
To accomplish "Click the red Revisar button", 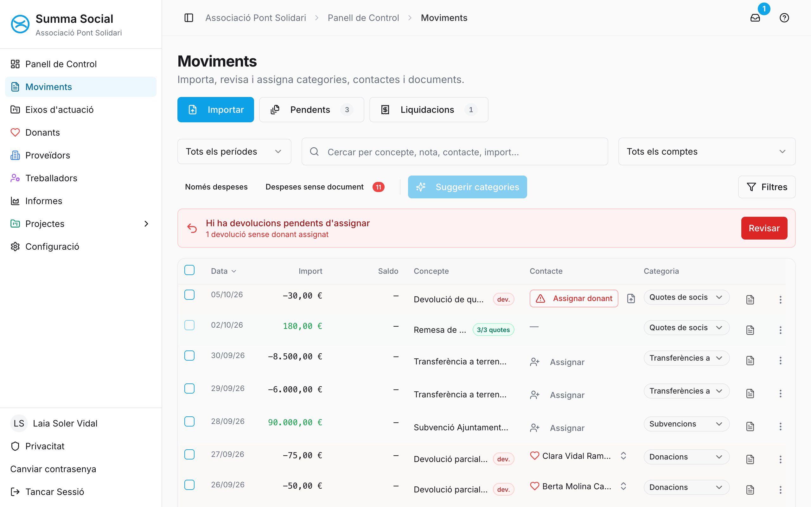I will click(x=764, y=228).
